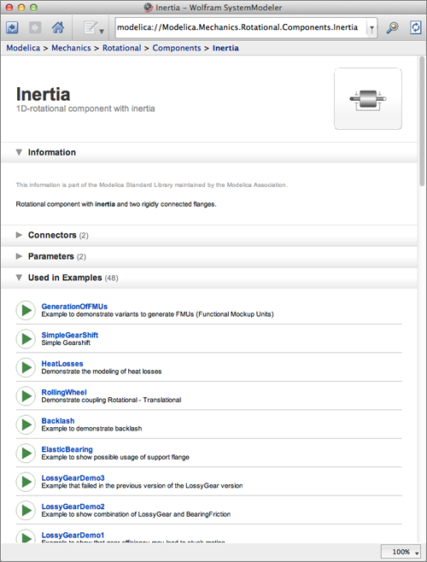Screen dimensions: 427x562
Task: Open the 100% zoom level dropdown
Action: (x=401, y=552)
